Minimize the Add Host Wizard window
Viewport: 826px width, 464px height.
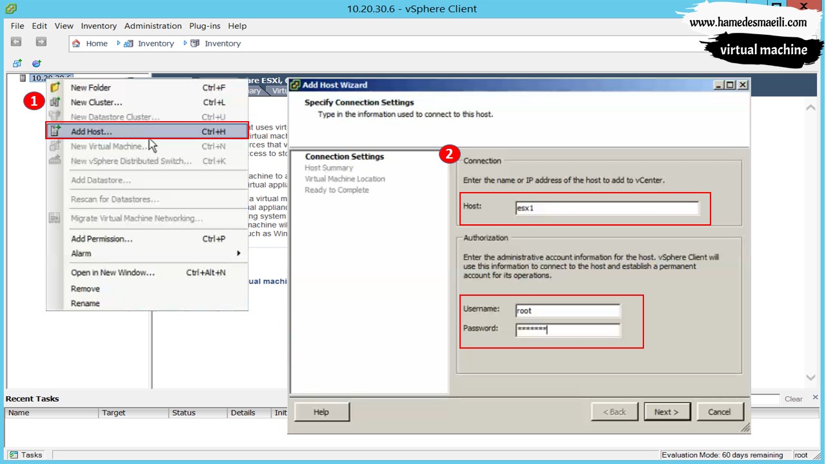[x=720, y=84]
